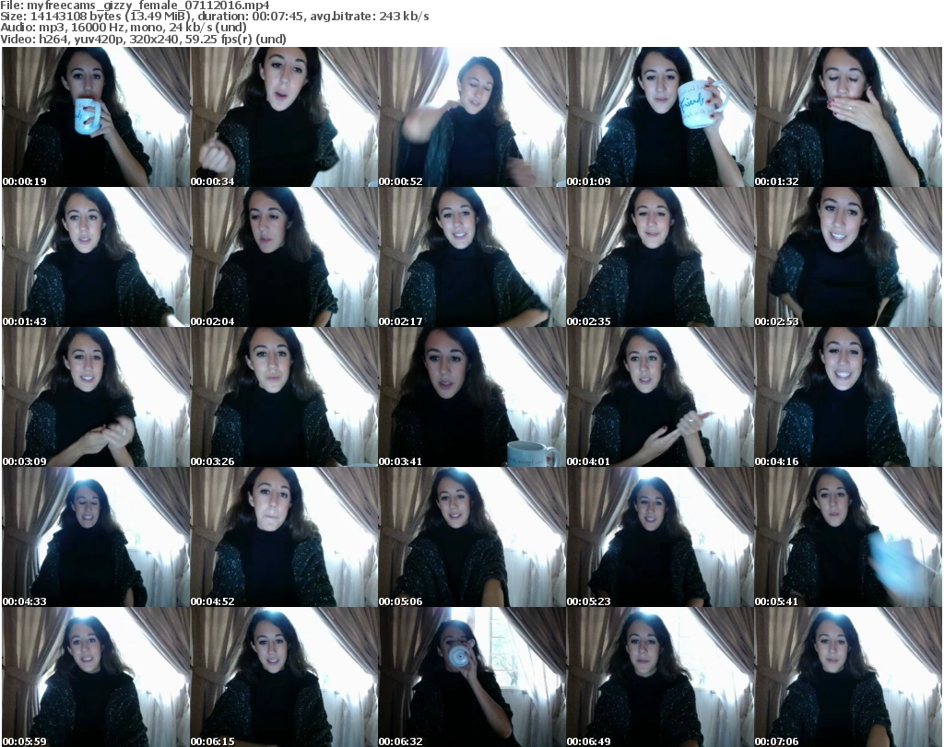Image resolution: width=944 pixels, height=747 pixels.
Task: Select the thumbnail timestamped 00:02:35
Action: coord(660,257)
